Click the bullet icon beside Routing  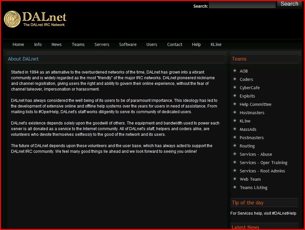pos(235,145)
